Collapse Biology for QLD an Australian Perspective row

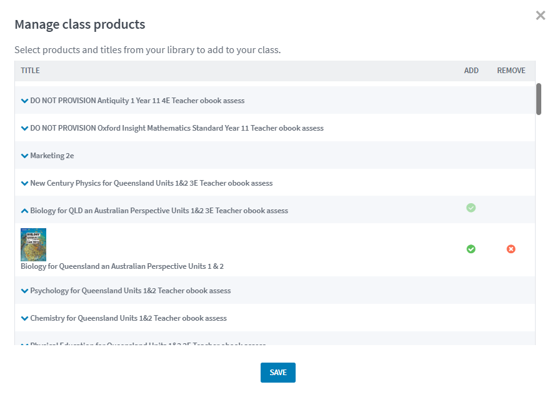[24, 211]
